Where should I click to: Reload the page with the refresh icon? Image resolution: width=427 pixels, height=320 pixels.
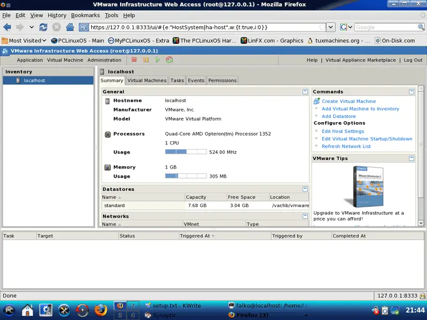pyautogui.click(x=43, y=27)
